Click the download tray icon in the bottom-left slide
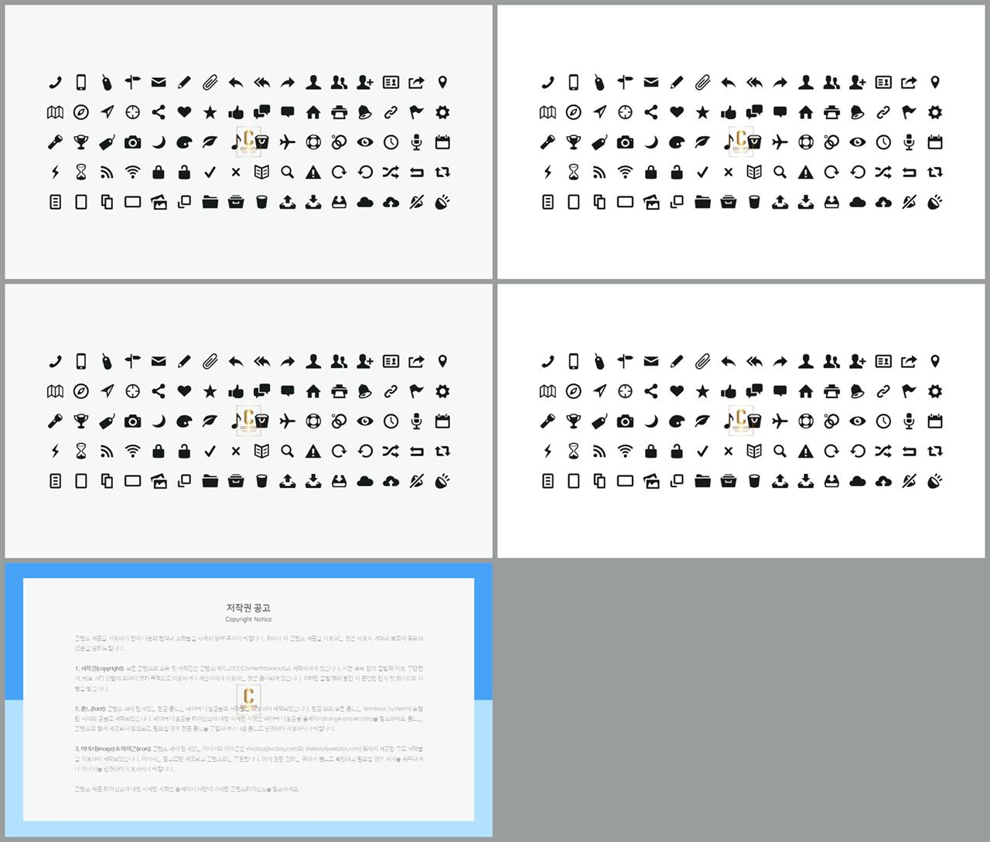The height and width of the screenshot is (842, 990). [x=313, y=481]
